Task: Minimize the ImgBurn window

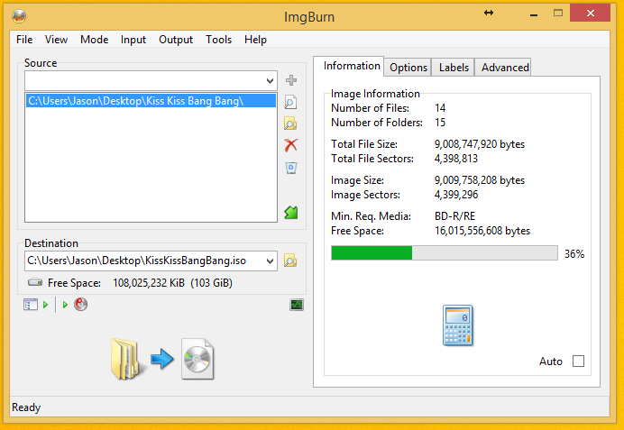Action: pos(534,14)
